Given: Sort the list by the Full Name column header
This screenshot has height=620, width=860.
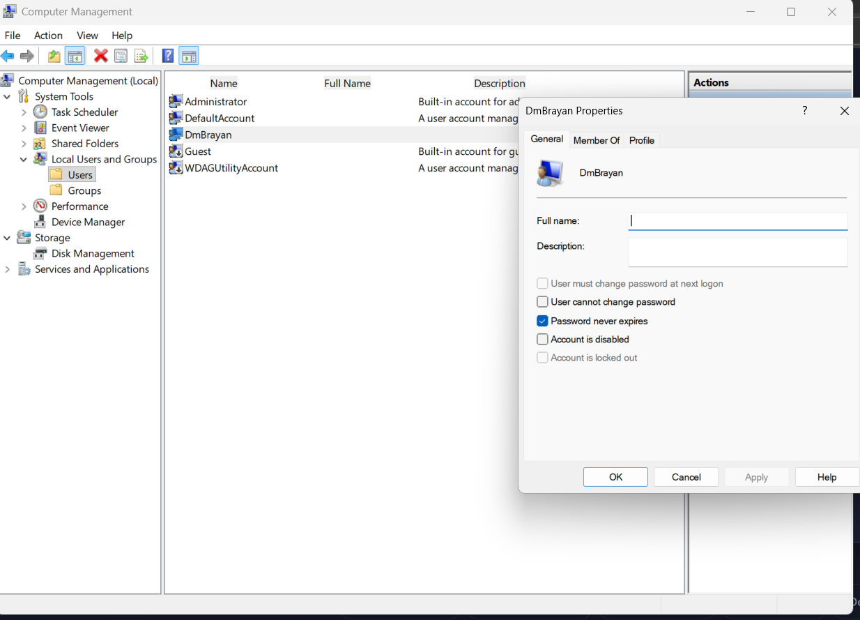Looking at the screenshot, I should pyautogui.click(x=348, y=83).
